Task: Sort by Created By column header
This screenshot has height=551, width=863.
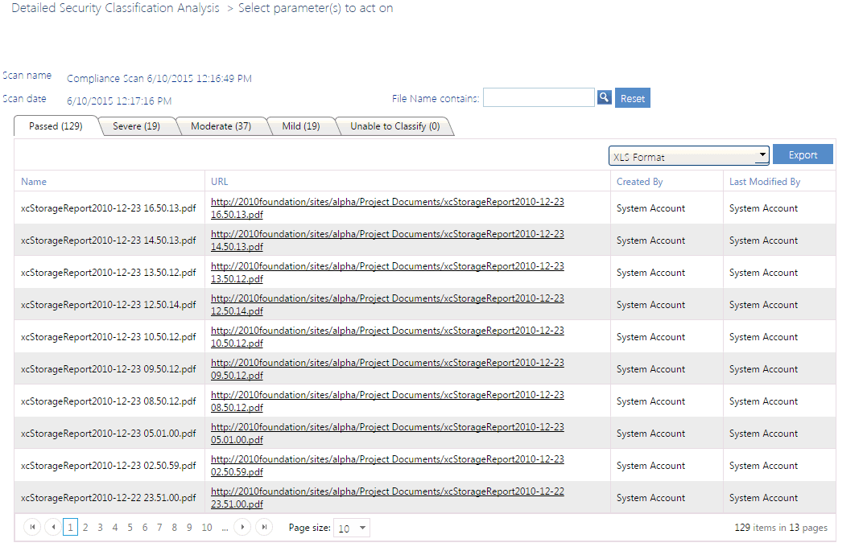Action: tap(639, 182)
